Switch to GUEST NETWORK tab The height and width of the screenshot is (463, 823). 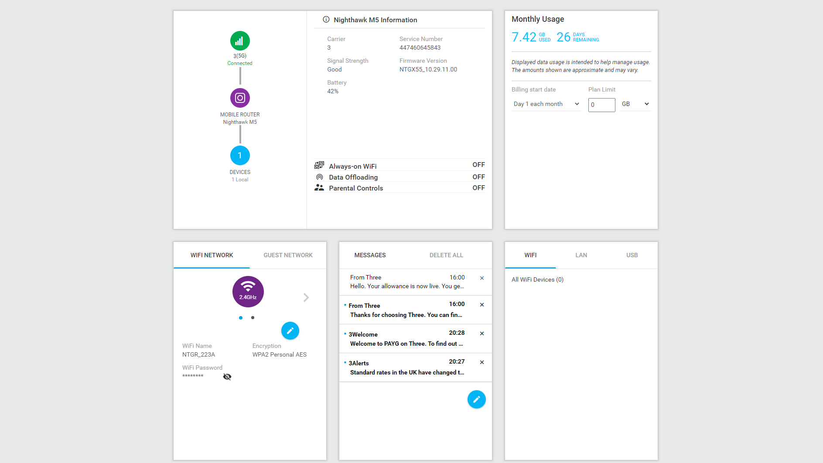pos(288,255)
